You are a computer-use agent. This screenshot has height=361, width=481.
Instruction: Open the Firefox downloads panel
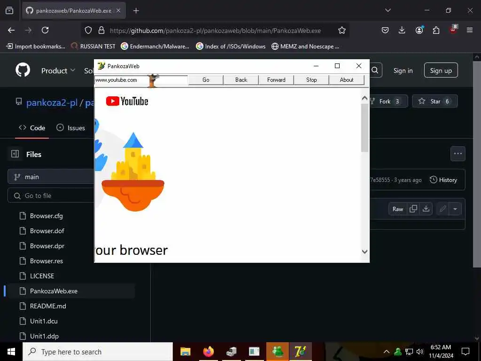pos(402,30)
